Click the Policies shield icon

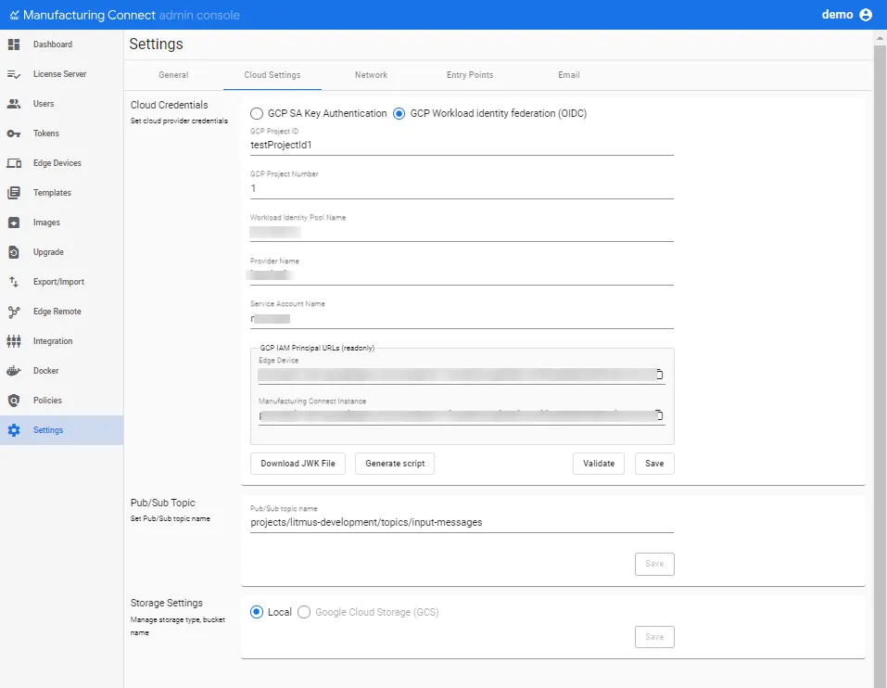[14, 401]
